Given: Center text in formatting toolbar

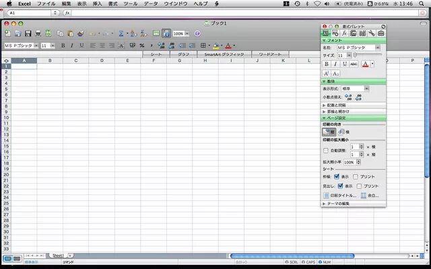Looking at the screenshot, I should [102, 46].
